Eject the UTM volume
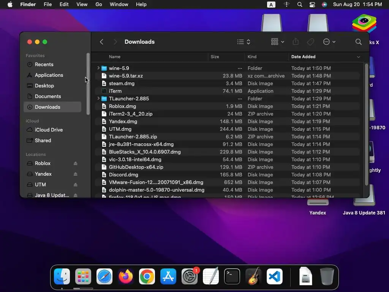 tap(76, 185)
